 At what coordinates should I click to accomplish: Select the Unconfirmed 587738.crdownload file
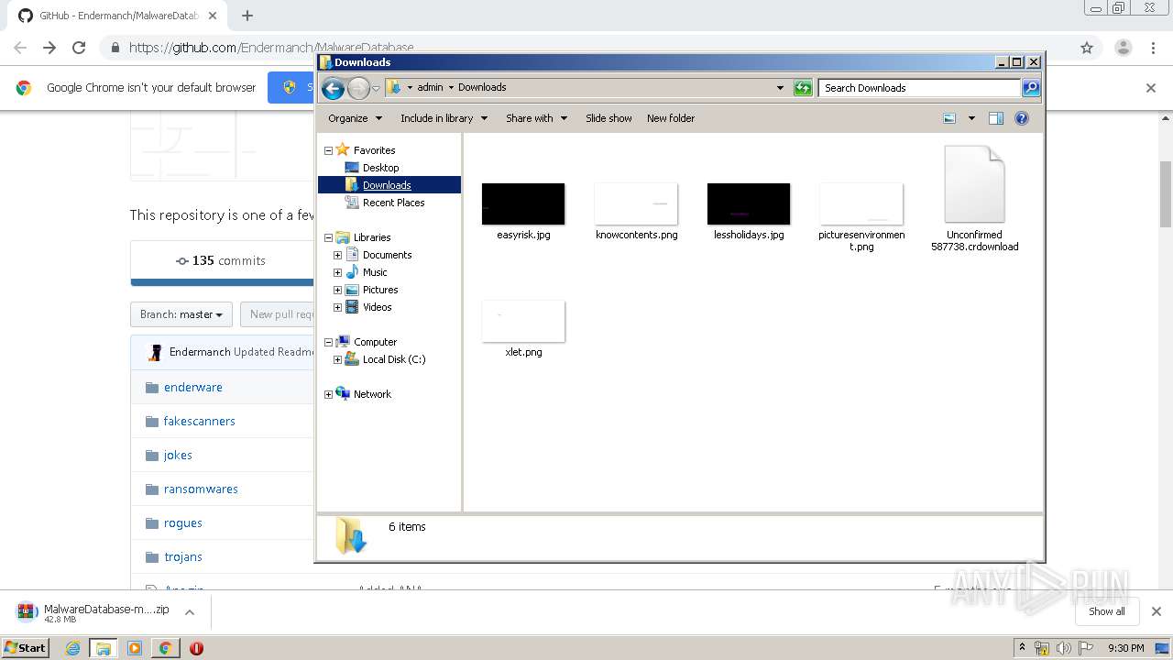tap(974, 198)
